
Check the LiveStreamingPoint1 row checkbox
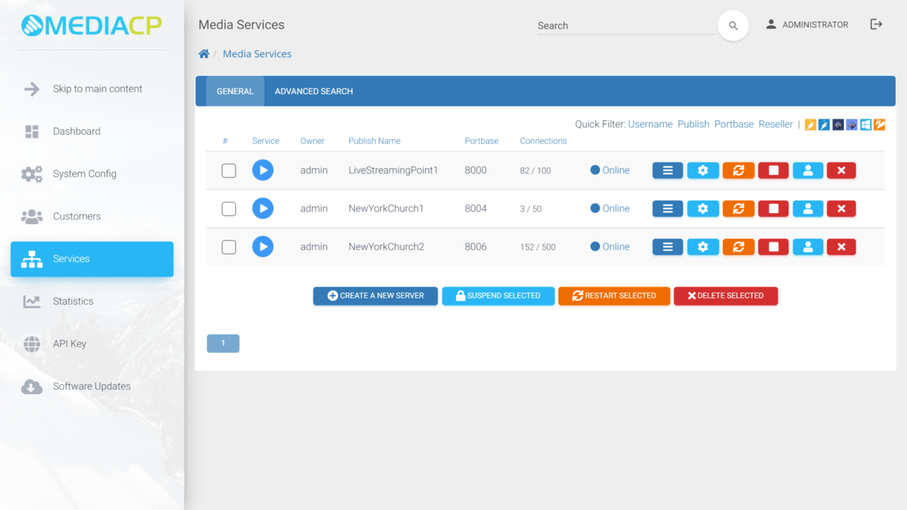[229, 170]
